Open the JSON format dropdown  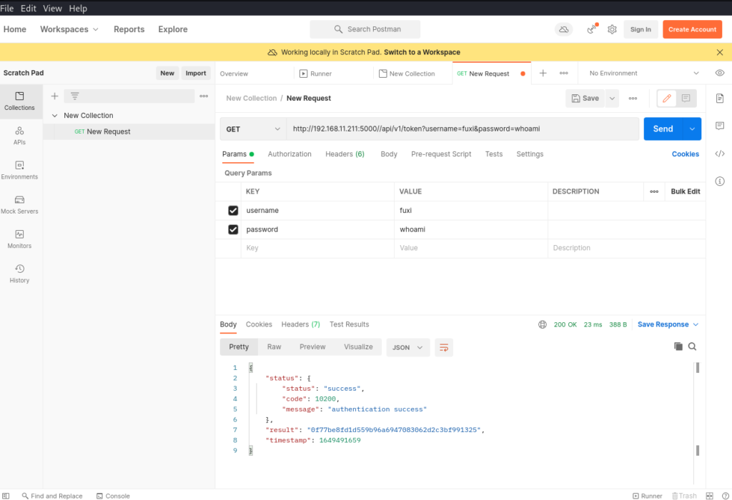coord(407,347)
